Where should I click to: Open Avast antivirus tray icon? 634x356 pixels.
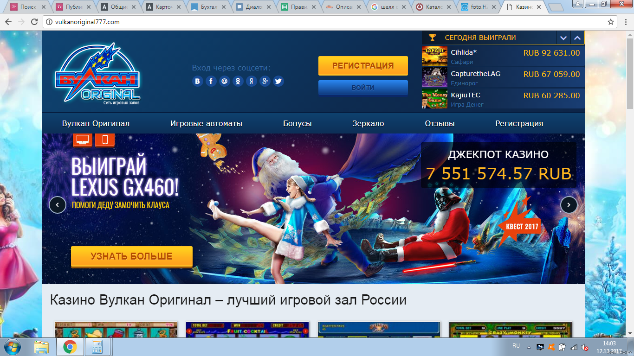coord(551,347)
